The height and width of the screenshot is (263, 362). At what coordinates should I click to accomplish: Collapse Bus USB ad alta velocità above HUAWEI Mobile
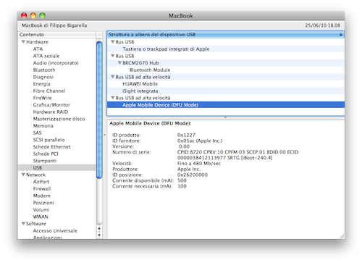pos(112,77)
